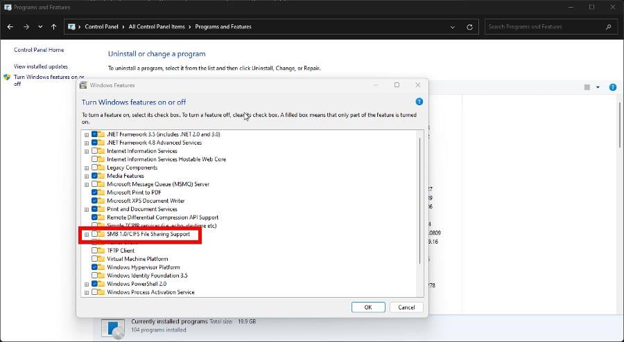Screen dimensions: 624x342
Task: Click Programs and Features title bar icon
Action: (8, 7)
